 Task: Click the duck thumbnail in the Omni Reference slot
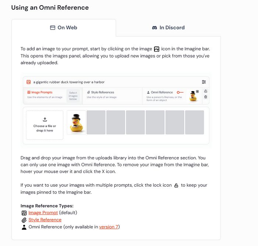[x=193, y=96]
